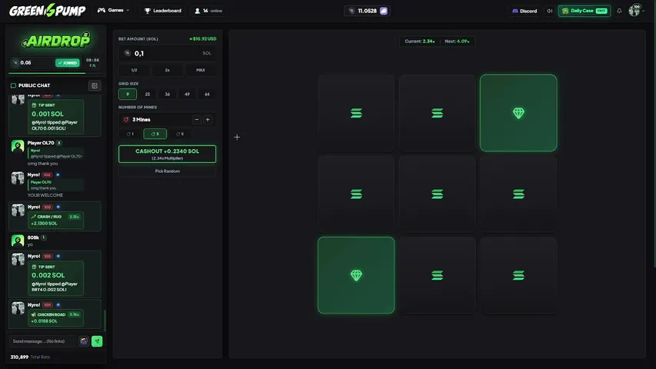Select the 1 mine preset
The width and height of the screenshot is (656, 369).
pyautogui.click(x=131, y=134)
